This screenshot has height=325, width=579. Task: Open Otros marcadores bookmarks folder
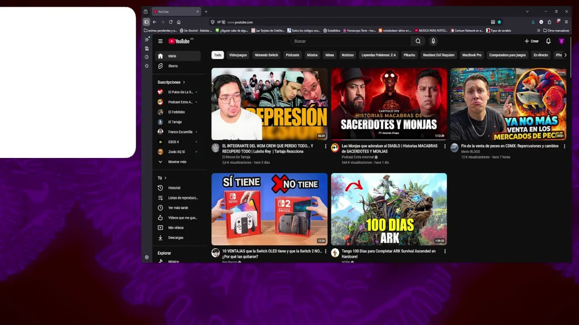(555, 31)
